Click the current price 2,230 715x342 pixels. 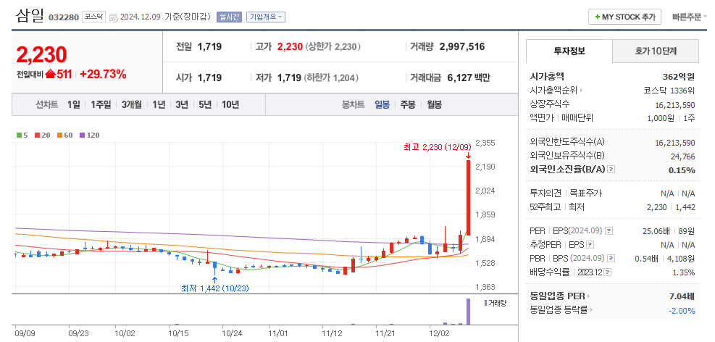click(x=41, y=55)
